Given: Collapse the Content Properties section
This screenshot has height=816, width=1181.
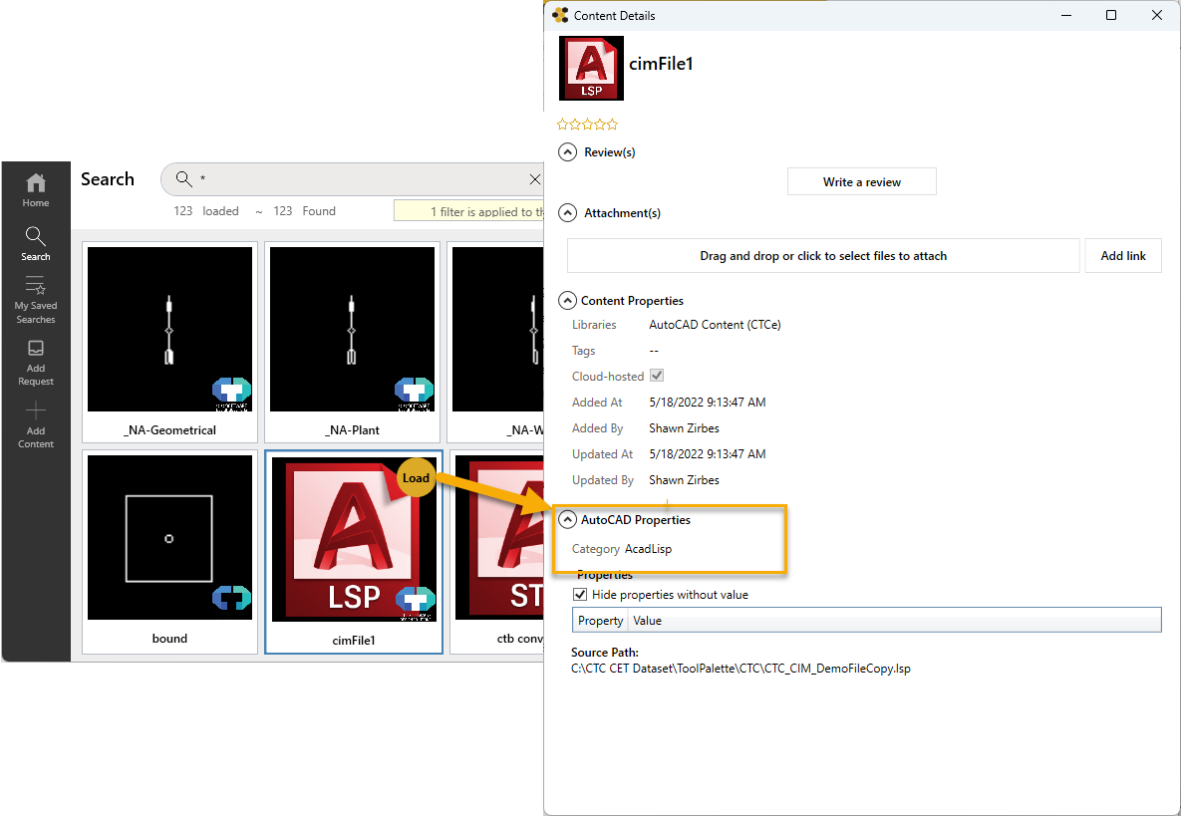Looking at the screenshot, I should coord(567,300).
